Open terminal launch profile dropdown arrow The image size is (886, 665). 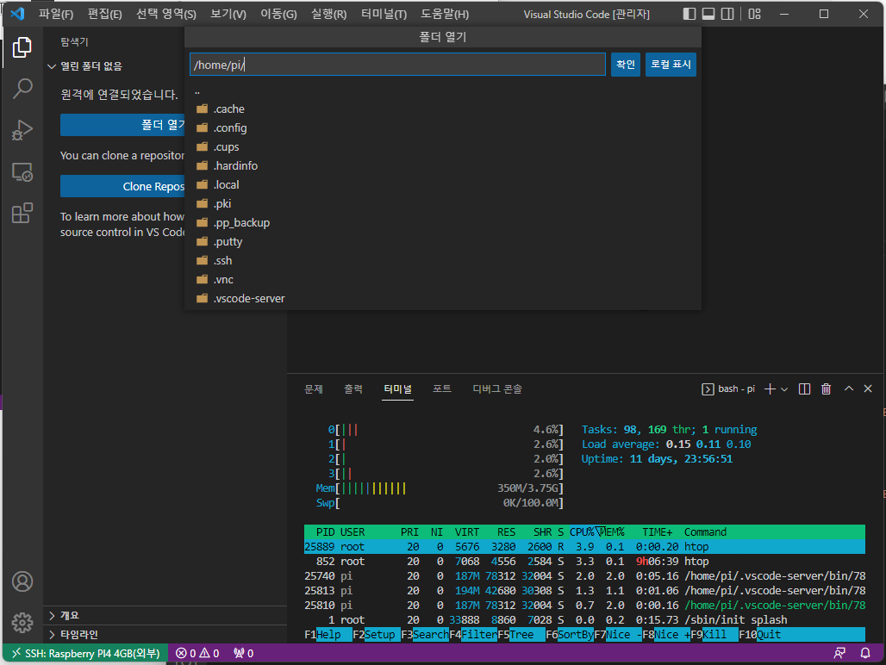click(784, 389)
